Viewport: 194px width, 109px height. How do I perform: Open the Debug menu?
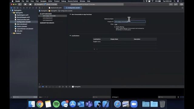(x=64, y=1)
